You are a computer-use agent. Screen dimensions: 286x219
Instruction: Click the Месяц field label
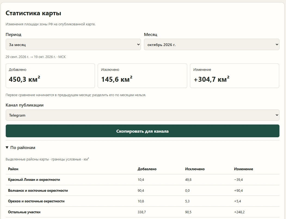(x=151, y=35)
